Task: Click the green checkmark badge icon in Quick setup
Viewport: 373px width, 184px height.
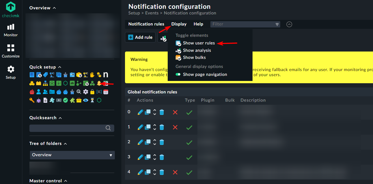Action: (x=66, y=100)
